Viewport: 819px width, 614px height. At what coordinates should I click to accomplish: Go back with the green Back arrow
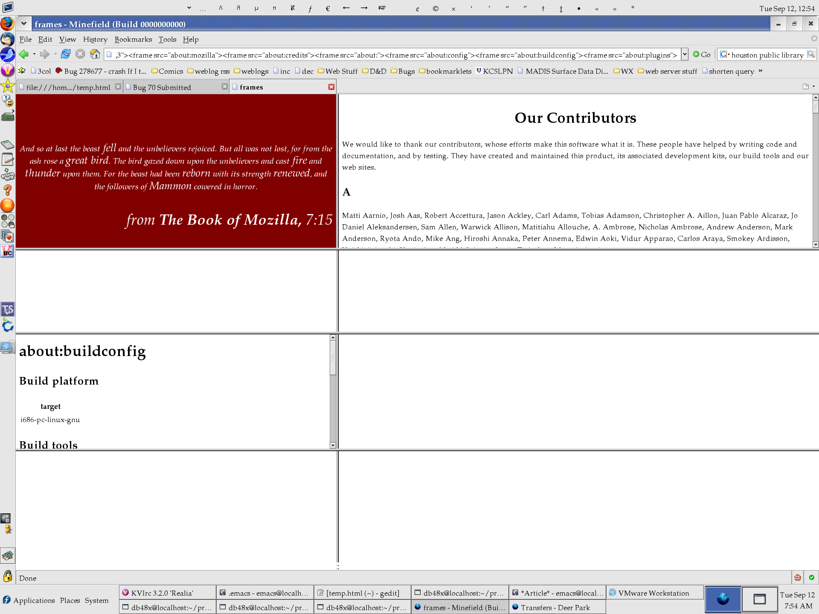[24, 54]
